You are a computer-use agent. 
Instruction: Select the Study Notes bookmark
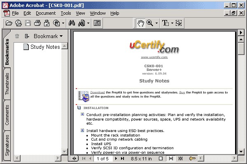click(x=45, y=47)
